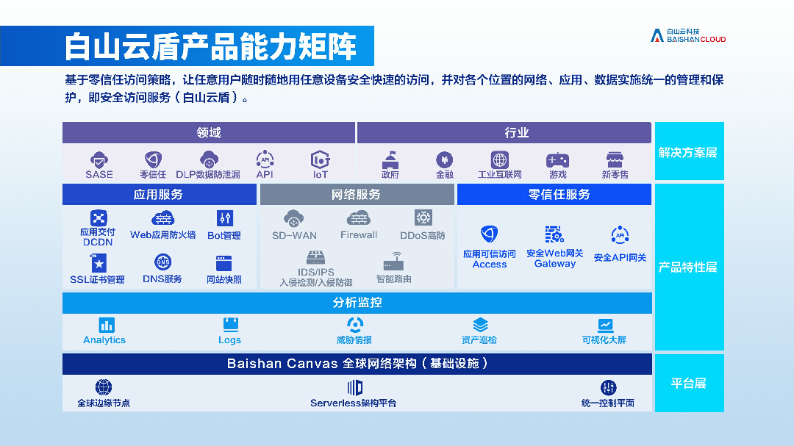Select the 网站快照 window icon
Screen dimensions: 794x446
(223, 264)
